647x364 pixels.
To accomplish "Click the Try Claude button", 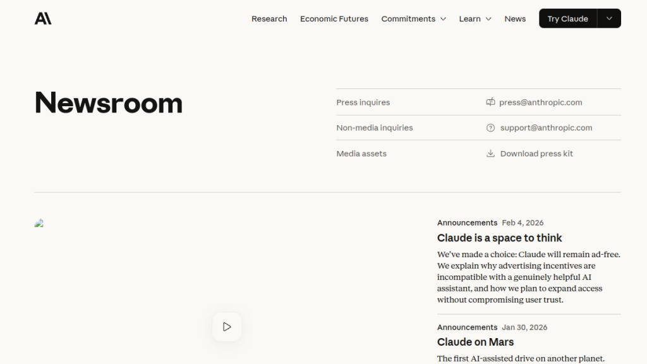I will 567,18.
